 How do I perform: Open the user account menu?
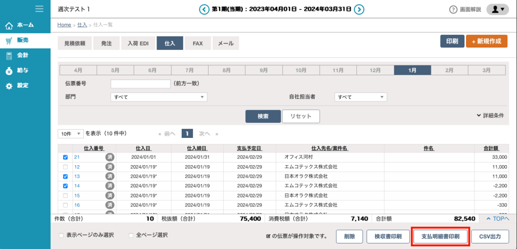pos(497,10)
